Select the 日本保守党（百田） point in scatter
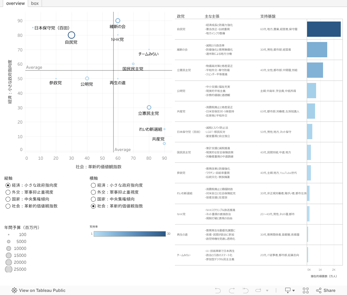The image size is (347, 295). pyautogui.click(x=33, y=28)
